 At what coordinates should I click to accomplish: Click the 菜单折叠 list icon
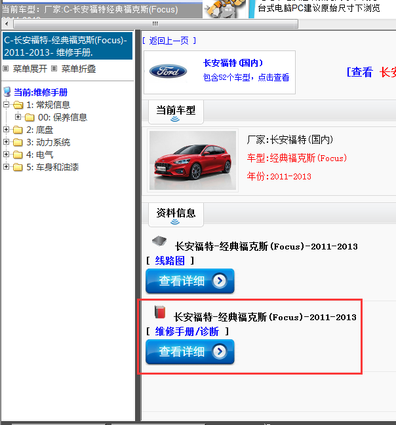54,69
